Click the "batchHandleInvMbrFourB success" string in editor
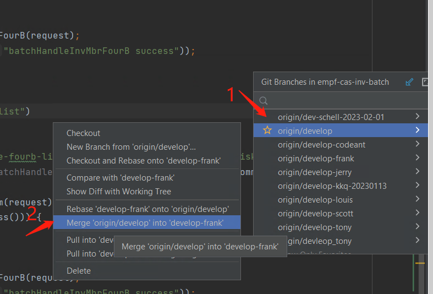Screen dimensions: 433x294 pos(91,51)
